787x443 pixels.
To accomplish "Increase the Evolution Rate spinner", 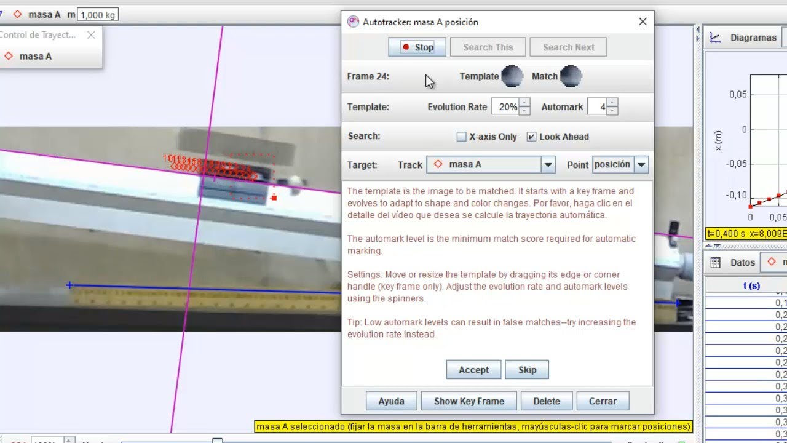I will 524,103.
